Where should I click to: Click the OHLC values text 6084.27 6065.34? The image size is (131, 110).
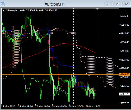coord(29,11)
